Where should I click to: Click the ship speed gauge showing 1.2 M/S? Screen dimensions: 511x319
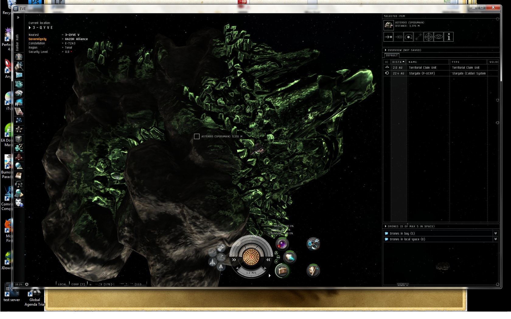coord(251,273)
